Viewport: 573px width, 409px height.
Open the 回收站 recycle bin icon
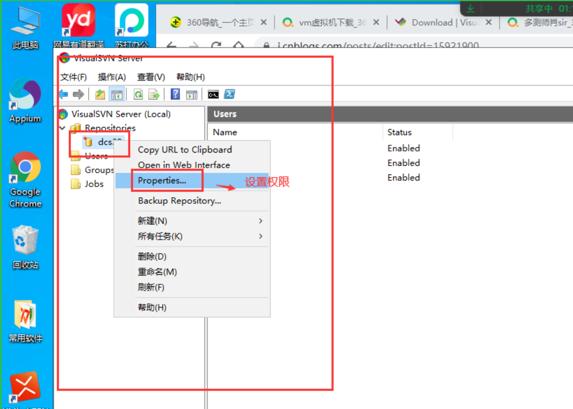pyautogui.click(x=25, y=247)
